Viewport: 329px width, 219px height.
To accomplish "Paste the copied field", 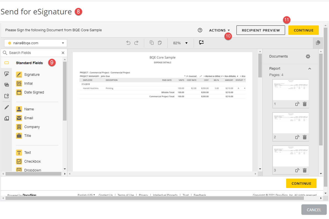I will [x=160, y=43].
